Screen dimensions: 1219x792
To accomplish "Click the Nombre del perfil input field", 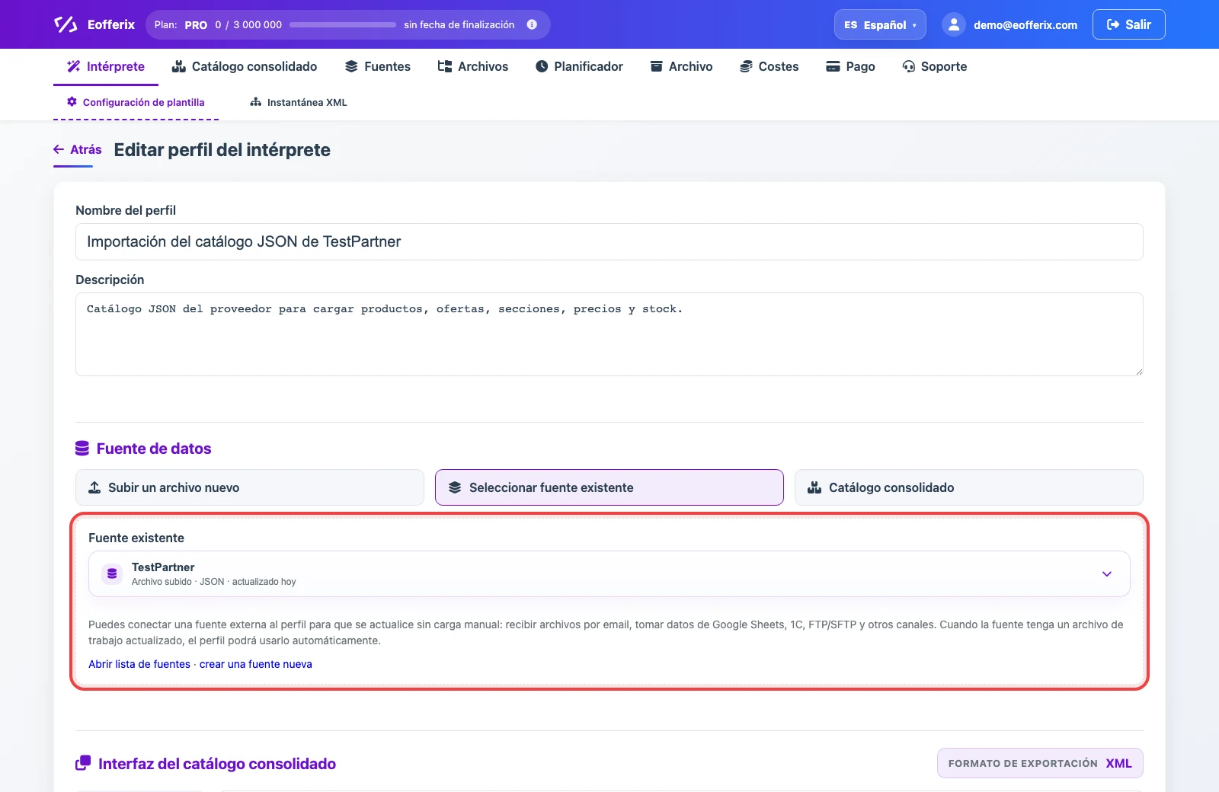I will [x=609, y=241].
